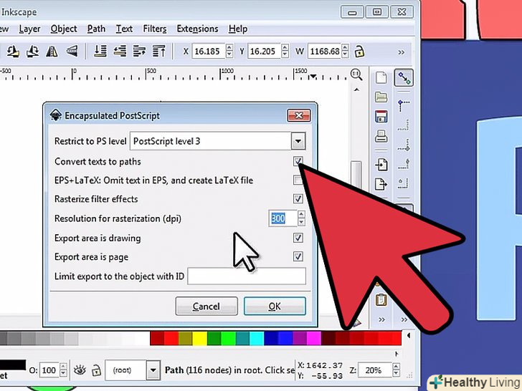Click Cancel in the Encapsulated PostScript dialog
The width and height of the screenshot is (522, 391).
coord(207,306)
